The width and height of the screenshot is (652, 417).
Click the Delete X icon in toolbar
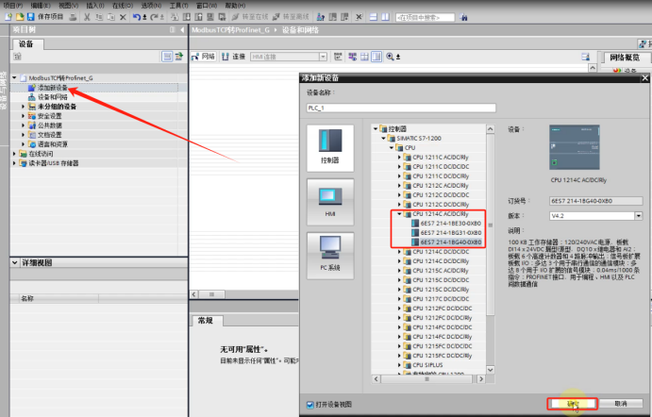[x=123, y=17]
